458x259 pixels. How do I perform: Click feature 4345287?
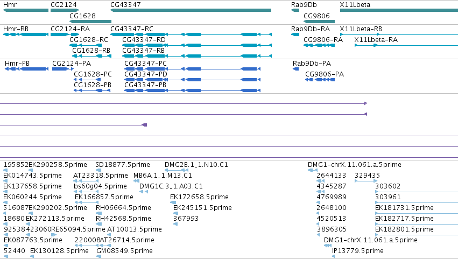[x=320, y=192]
